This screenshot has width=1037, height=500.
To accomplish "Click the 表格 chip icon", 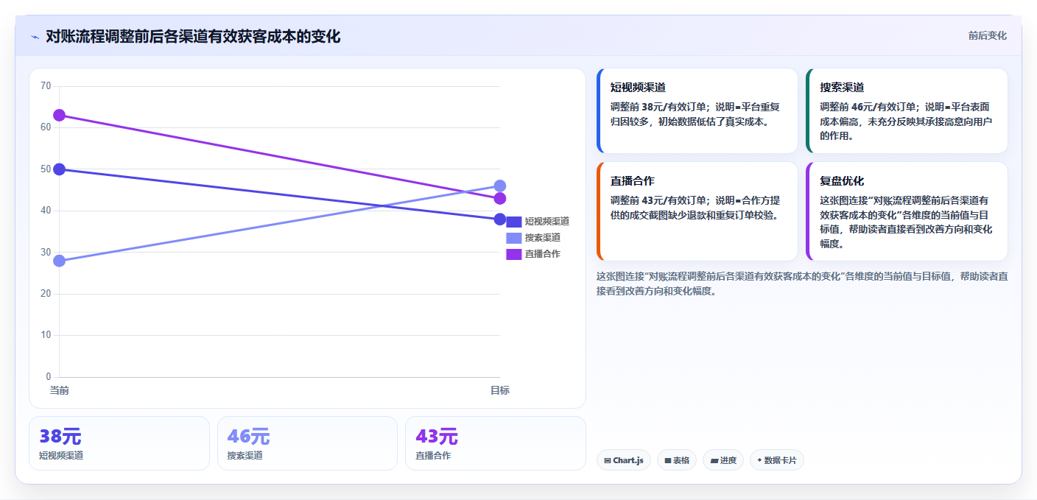I will 668,461.
